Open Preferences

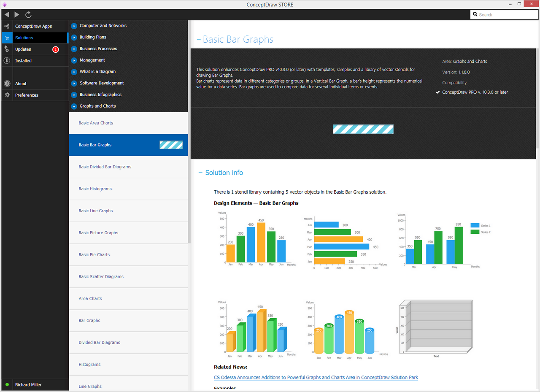35,95
